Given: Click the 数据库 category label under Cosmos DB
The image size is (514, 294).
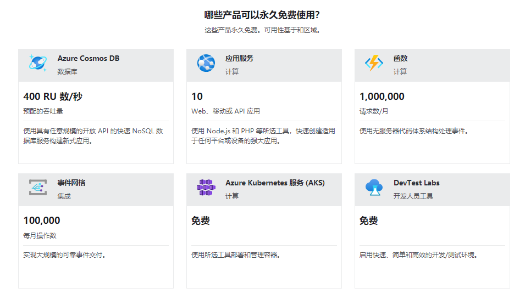Looking at the screenshot, I should pyautogui.click(x=68, y=71).
